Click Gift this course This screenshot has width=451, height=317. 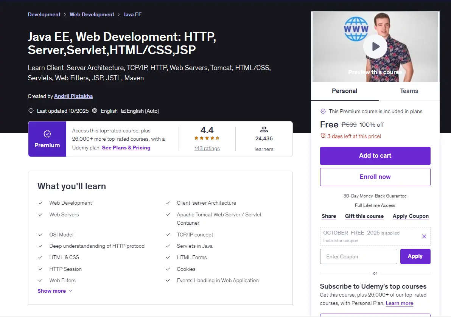coord(364,216)
